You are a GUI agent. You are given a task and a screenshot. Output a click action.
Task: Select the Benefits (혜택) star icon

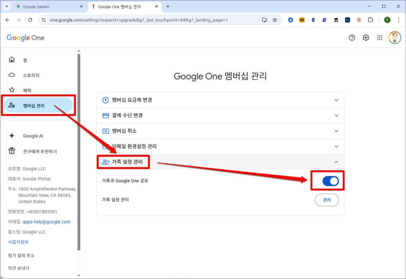click(12, 90)
